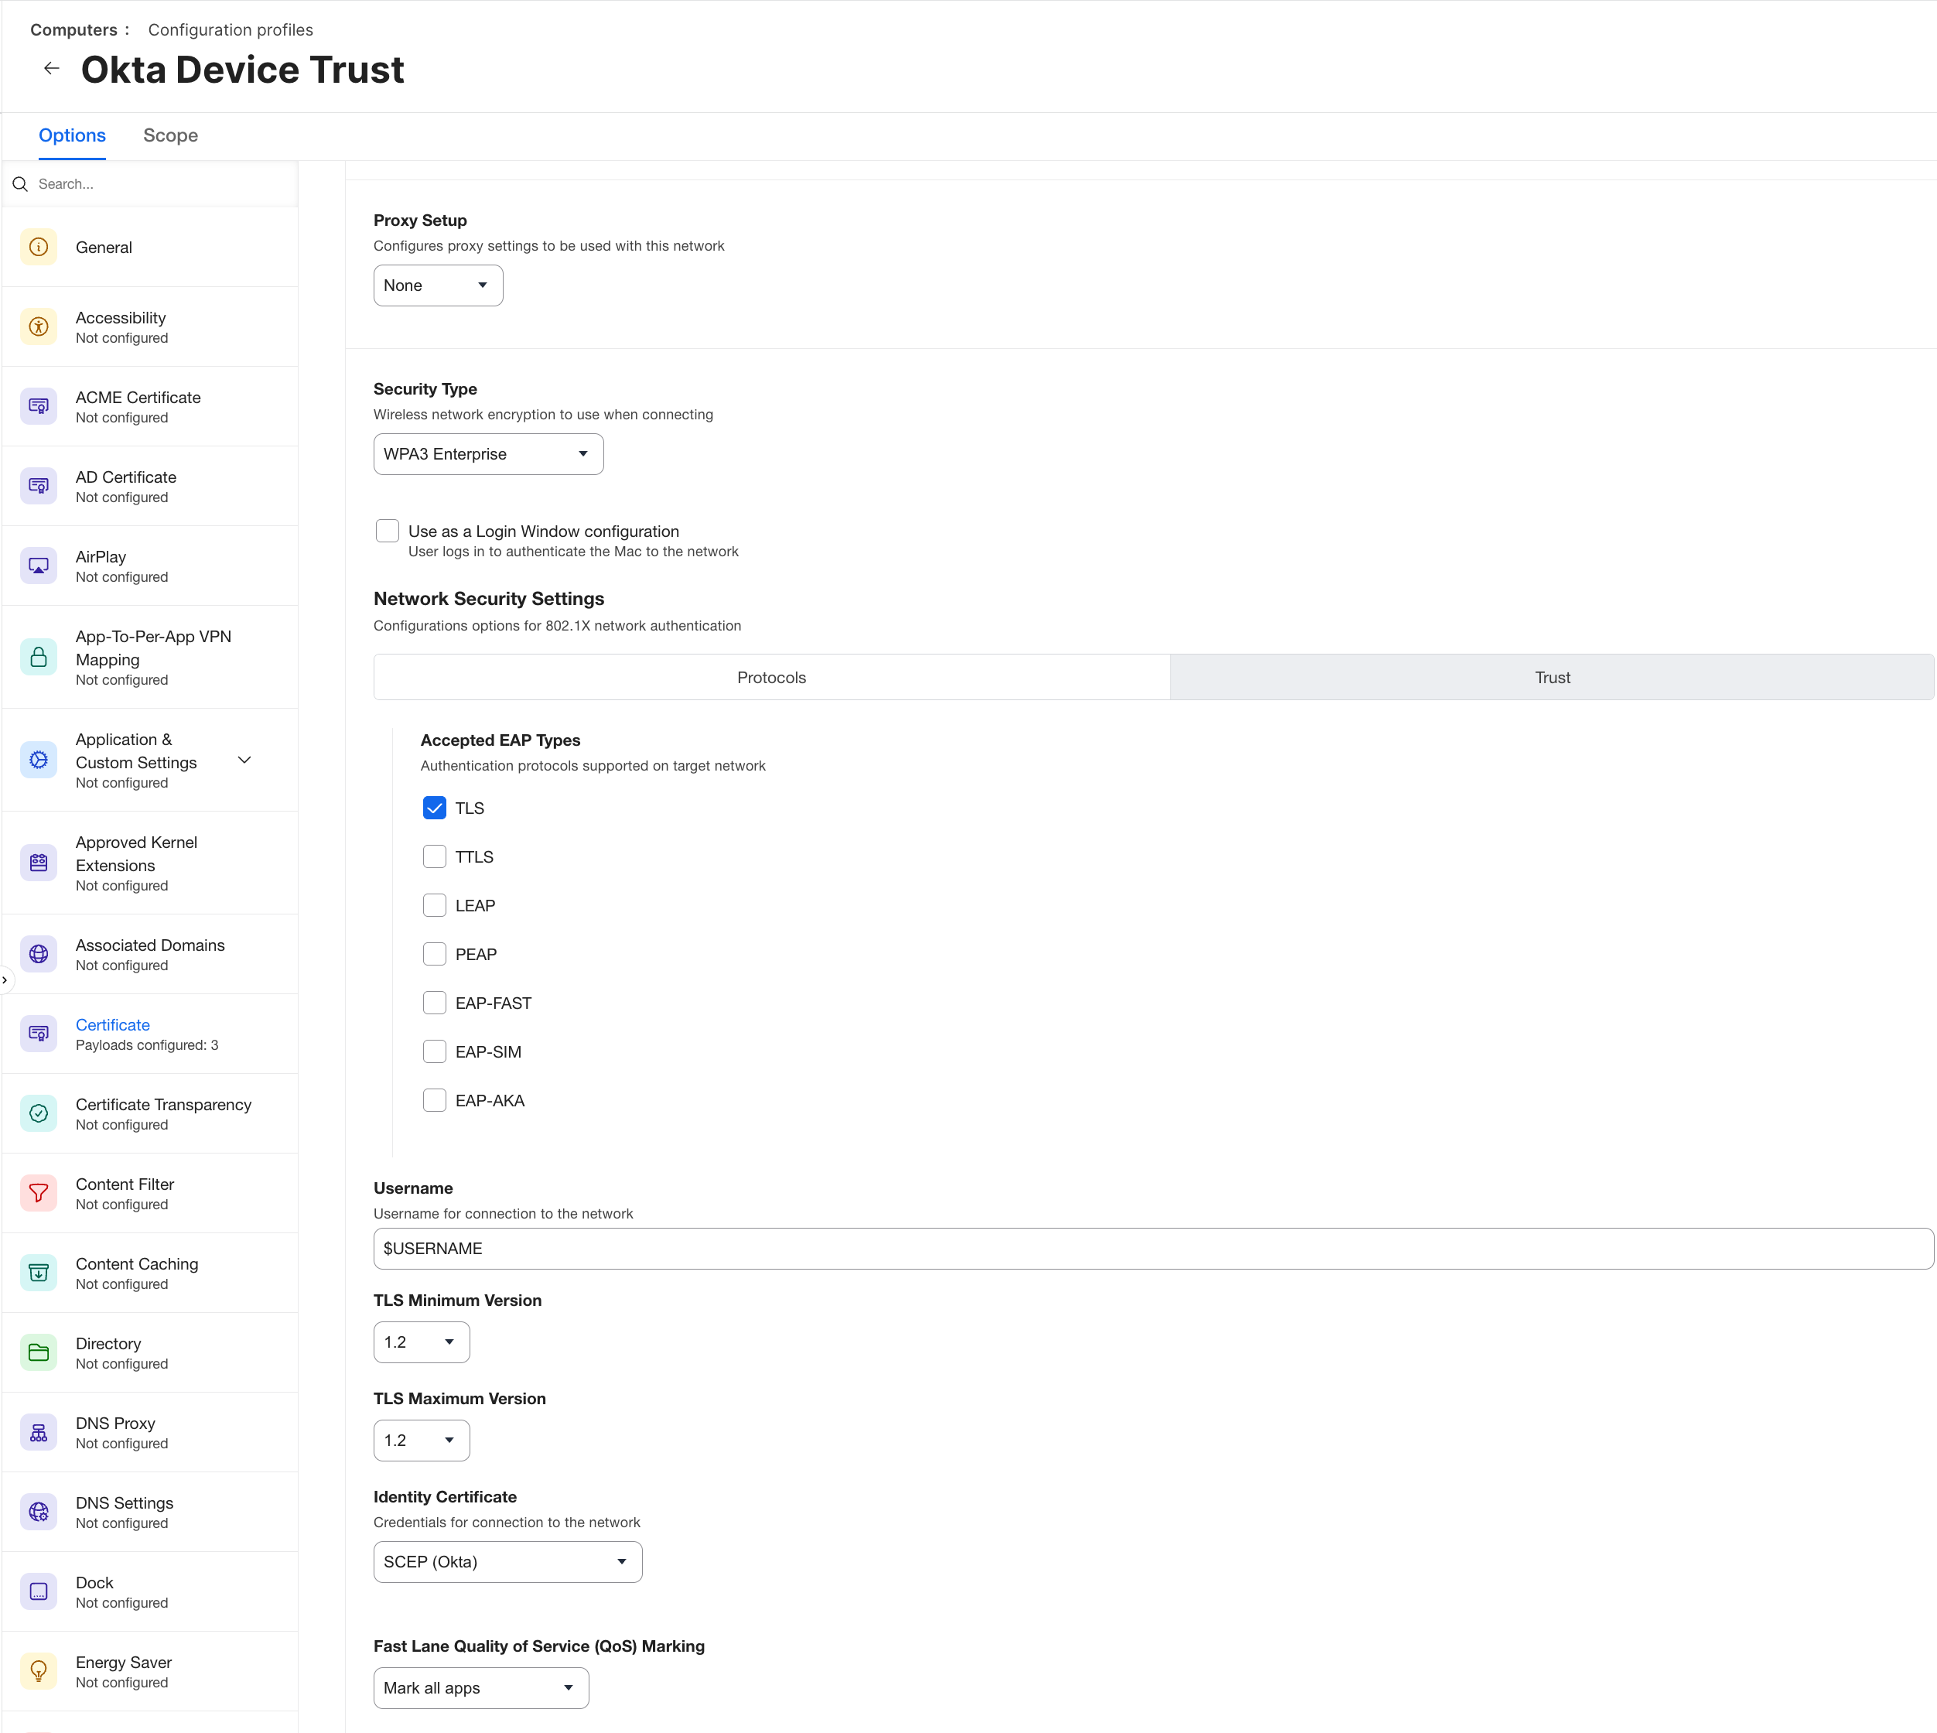Click the sidebar Search field
Image resolution: width=1937 pixels, height=1733 pixels.
coord(150,184)
